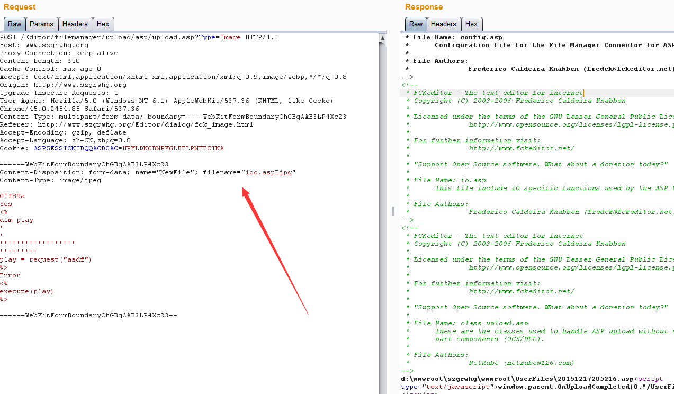Select the Request Raw tab
The image size is (674, 394).
(x=15, y=24)
